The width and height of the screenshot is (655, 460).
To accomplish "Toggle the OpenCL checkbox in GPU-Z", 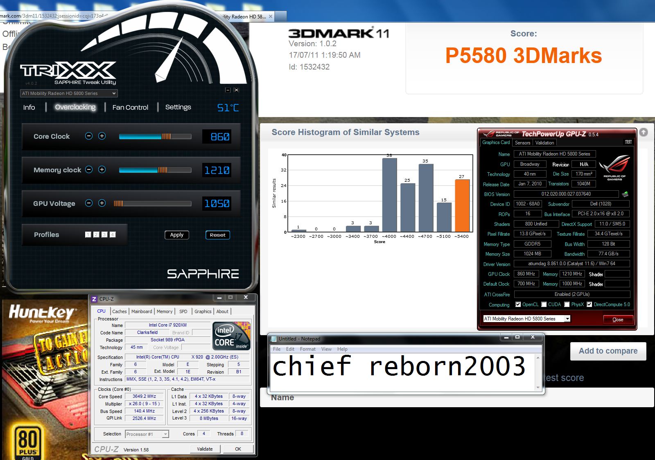I will click(518, 304).
